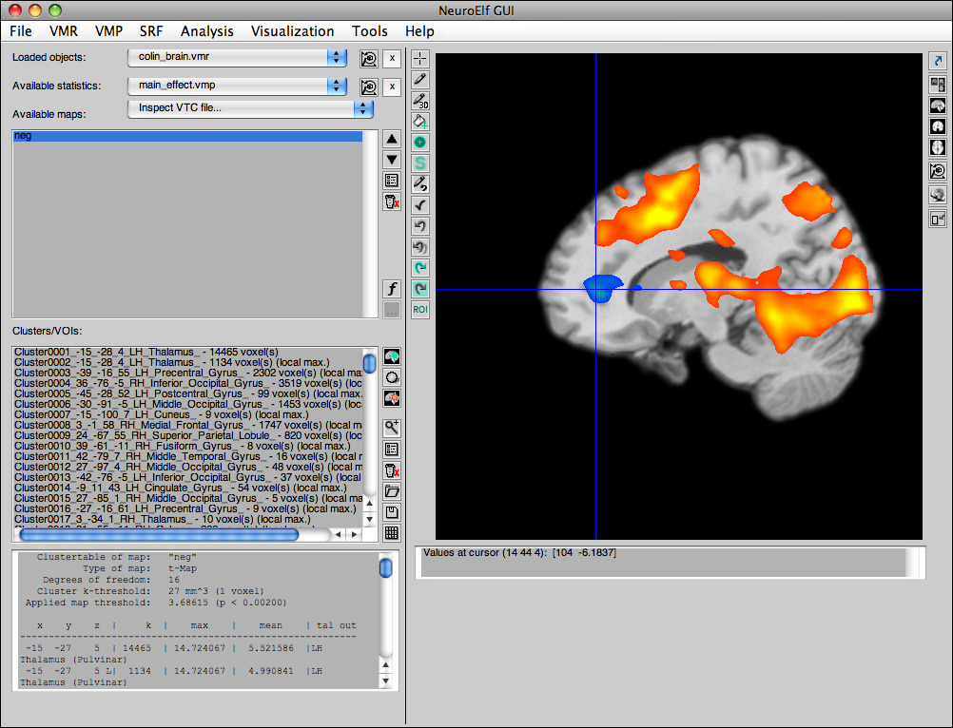Select the 3D pencil drawing tool

[x=419, y=100]
